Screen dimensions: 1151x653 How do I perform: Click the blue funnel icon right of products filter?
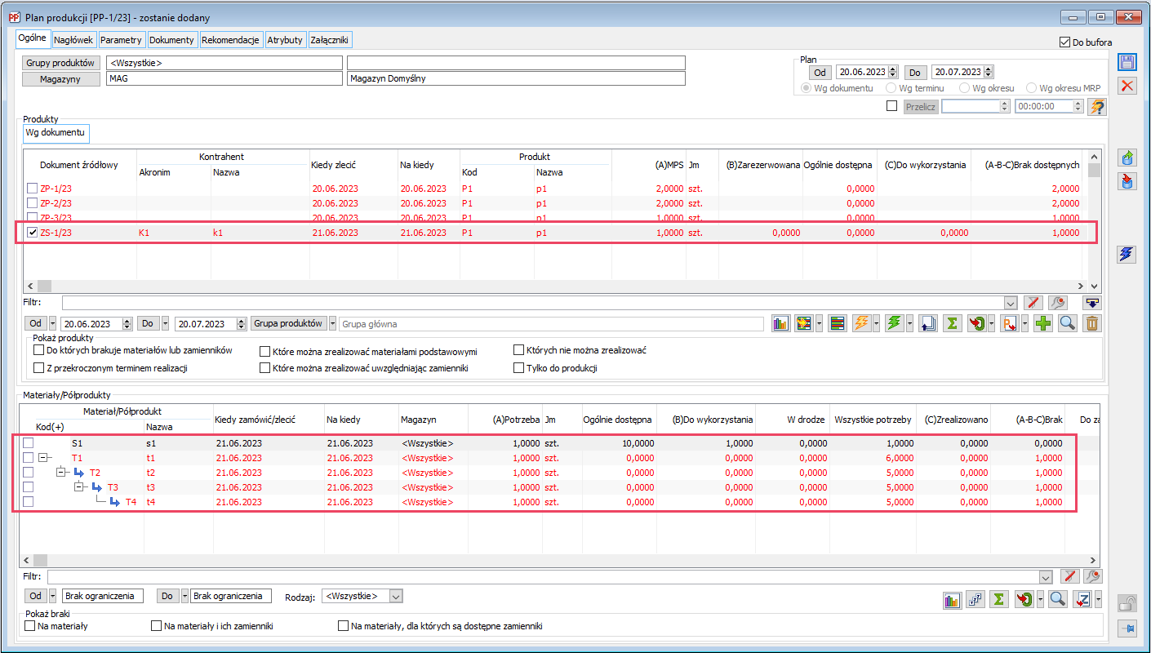[1092, 303]
